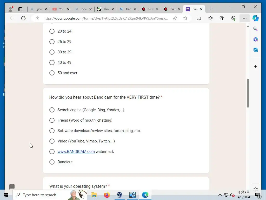
Task: Choose the Bandicut radio option
Action: [52, 162]
